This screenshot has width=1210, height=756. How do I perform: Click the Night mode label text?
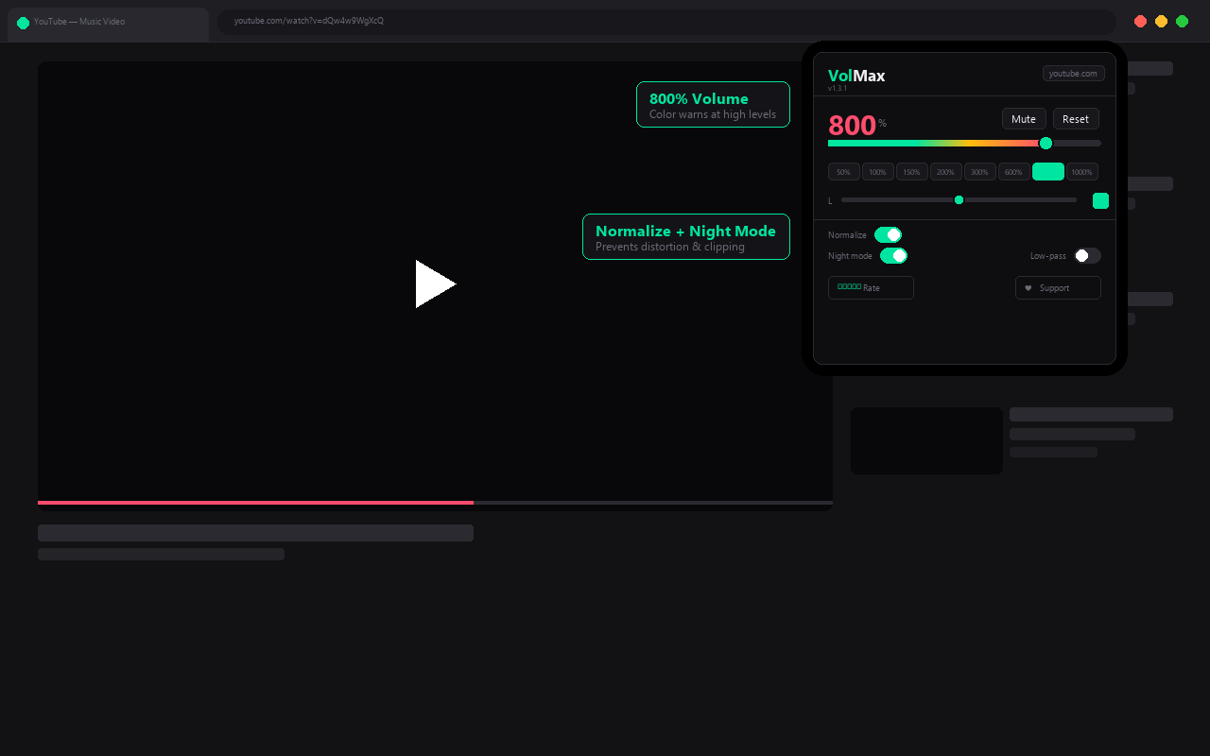850,256
